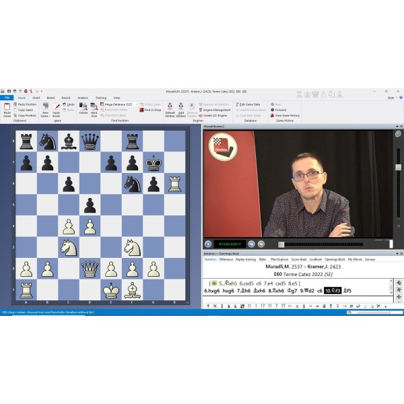
Task: Click the ?? blunder annotation symbol
Action: (x=283, y=306)
